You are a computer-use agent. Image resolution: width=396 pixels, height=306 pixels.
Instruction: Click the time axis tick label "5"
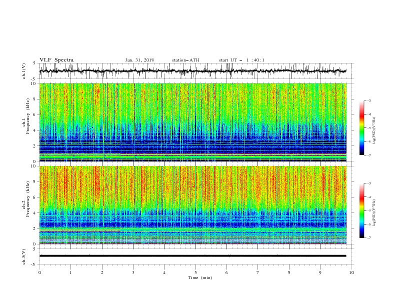click(195, 272)
